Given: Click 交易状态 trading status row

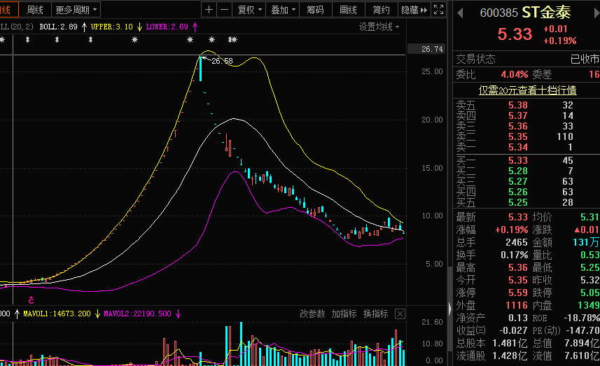Looking at the screenshot, I should click(x=526, y=59).
